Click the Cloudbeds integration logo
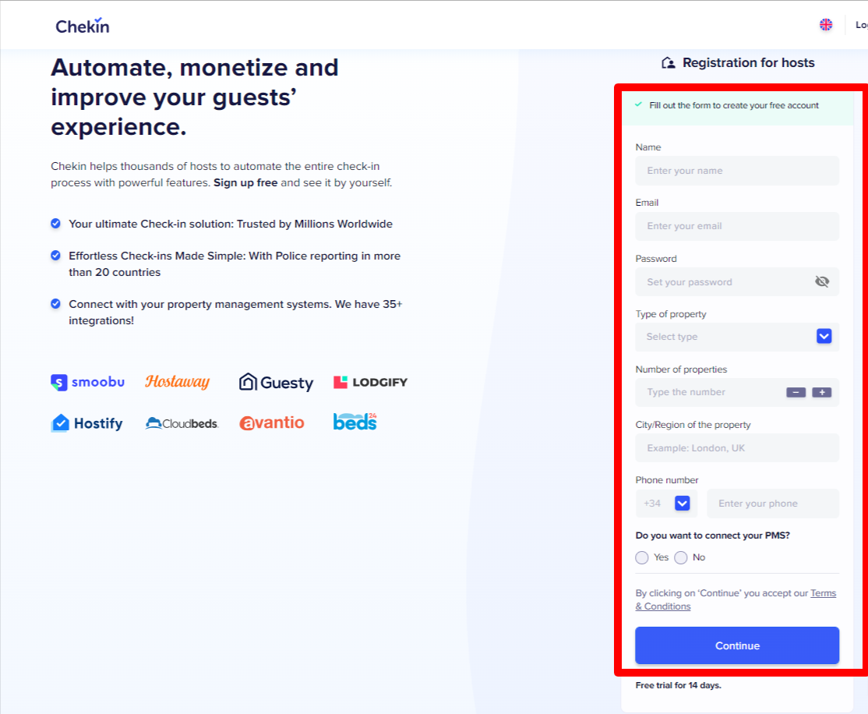 (x=182, y=423)
